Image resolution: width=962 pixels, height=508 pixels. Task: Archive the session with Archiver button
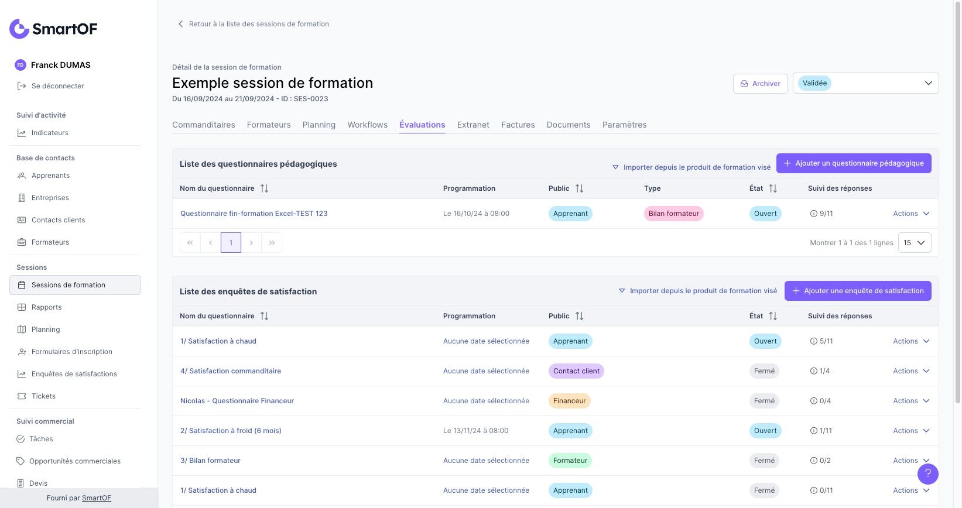click(x=760, y=84)
